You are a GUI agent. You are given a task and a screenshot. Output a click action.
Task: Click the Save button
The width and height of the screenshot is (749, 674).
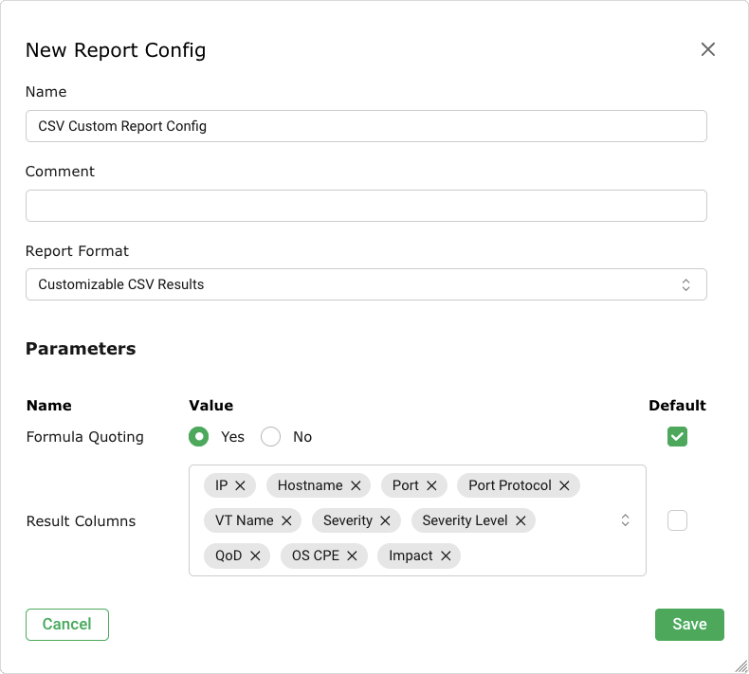click(689, 624)
